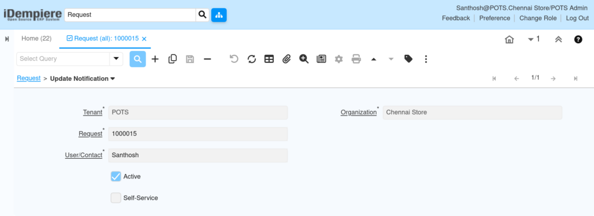The image size is (594, 216).
Task: Open the Report icon
Action: pyautogui.click(x=321, y=59)
